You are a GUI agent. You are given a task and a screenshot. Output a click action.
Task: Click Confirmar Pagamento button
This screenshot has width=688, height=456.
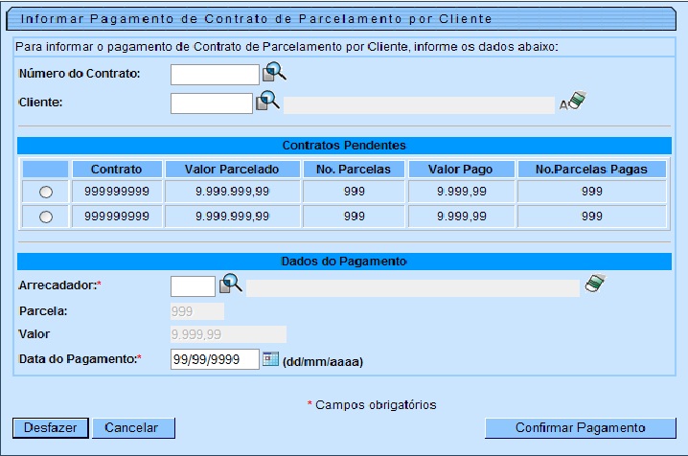click(581, 428)
